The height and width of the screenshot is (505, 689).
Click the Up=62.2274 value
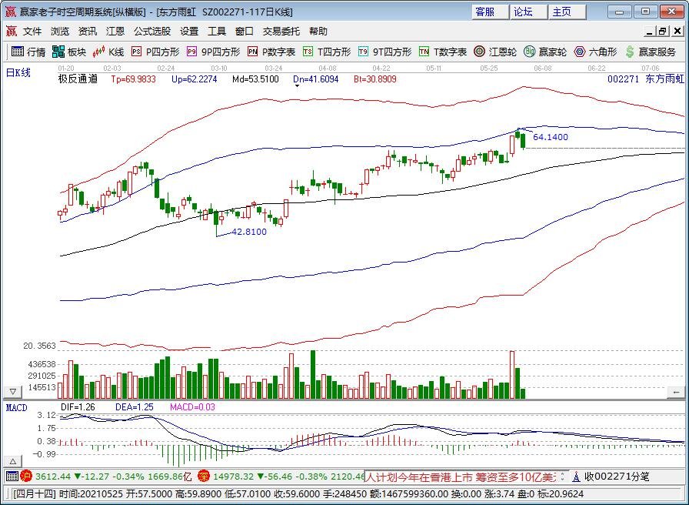pos(195,79)
